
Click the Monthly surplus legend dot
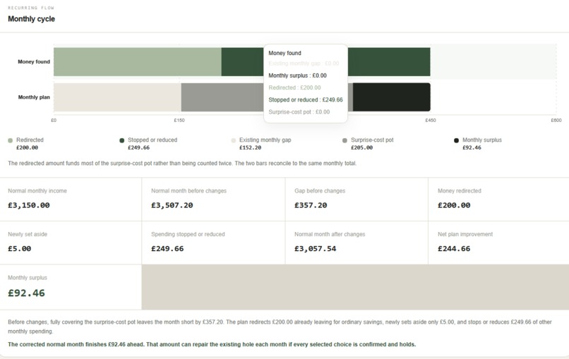pos(457,140)
